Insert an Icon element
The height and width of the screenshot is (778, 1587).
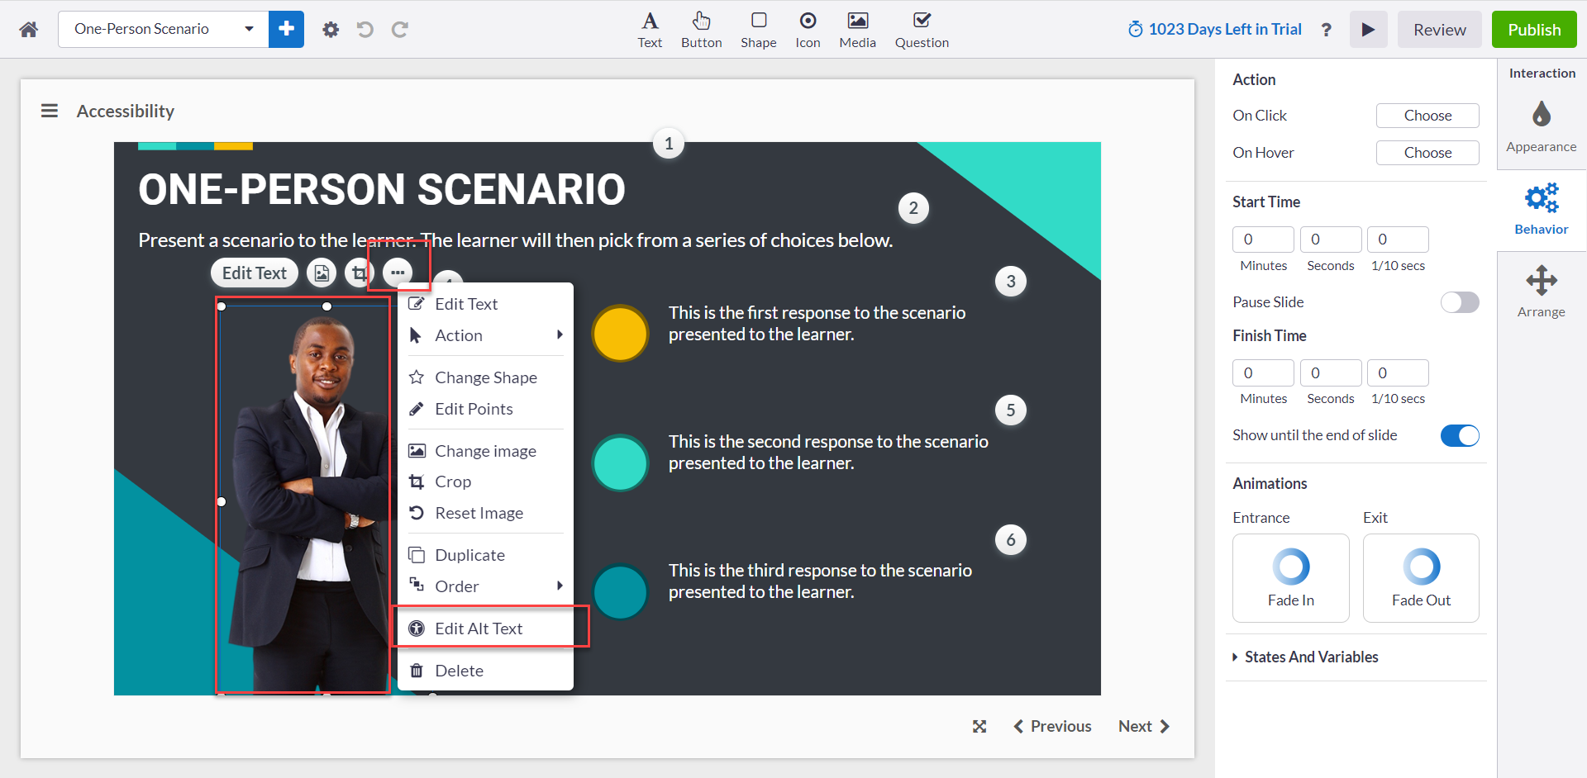(x=808, y=30)
